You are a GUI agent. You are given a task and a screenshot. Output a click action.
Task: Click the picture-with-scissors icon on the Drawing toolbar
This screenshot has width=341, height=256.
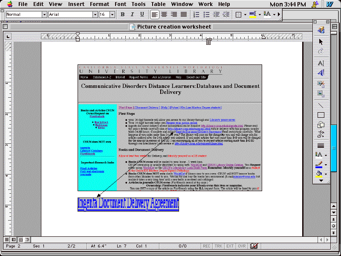click(321, 84)
